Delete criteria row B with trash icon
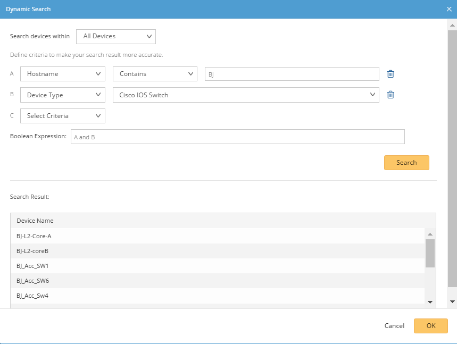The width and height of the screenshot is (457, 344). tap(390, 95)
